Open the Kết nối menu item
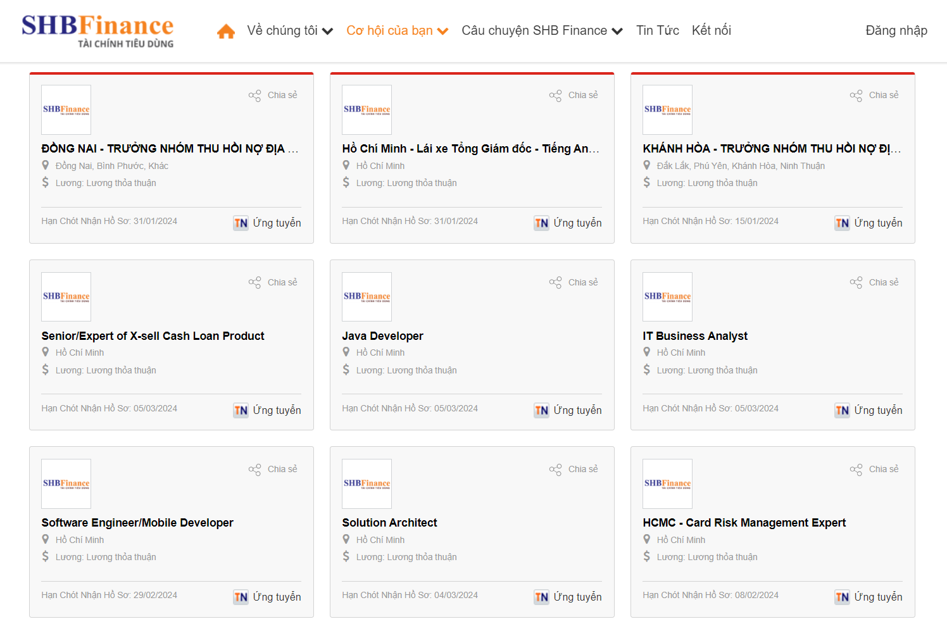947x631 pixels. pos(712,30)
